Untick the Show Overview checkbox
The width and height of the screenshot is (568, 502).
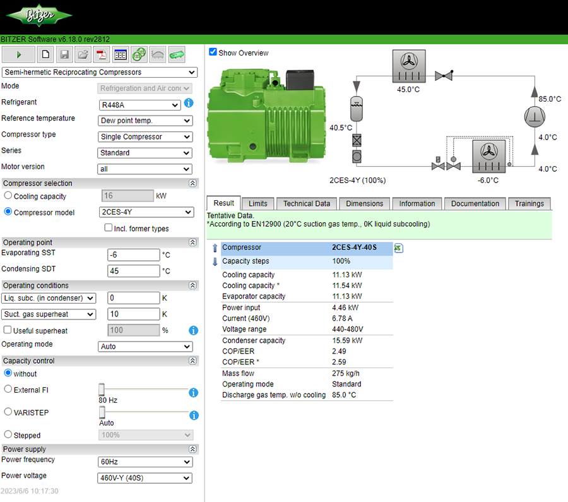(213, 52)
